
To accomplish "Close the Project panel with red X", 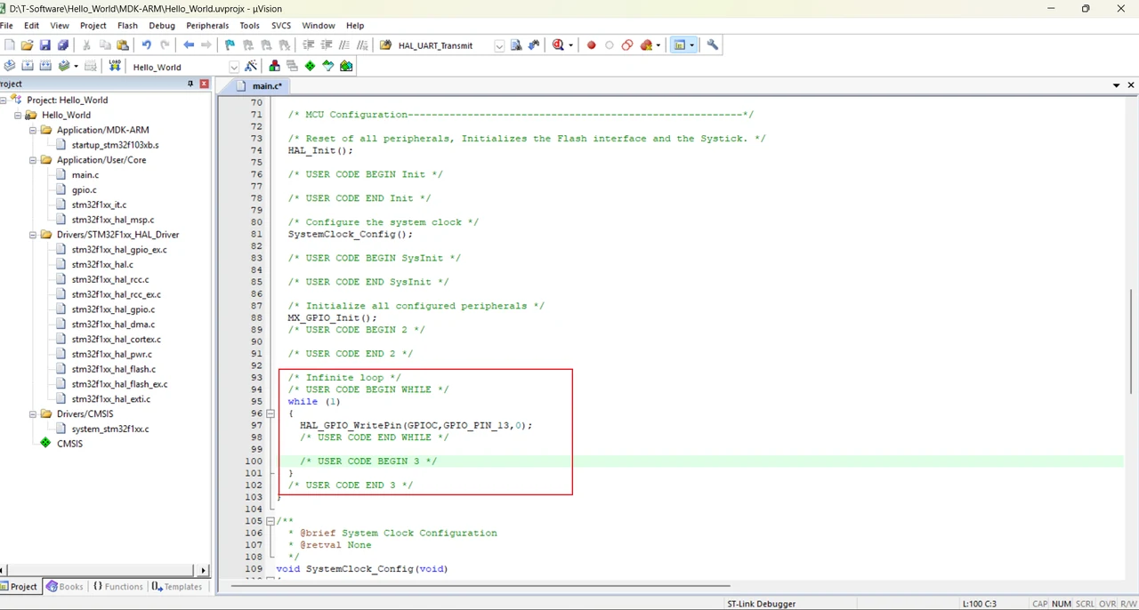I will point(204,84).
